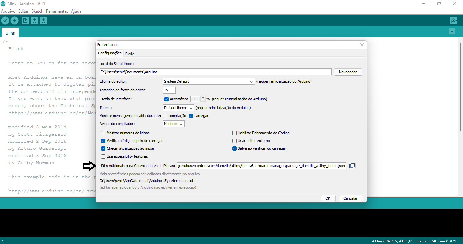463x244 pixels.
Task: Click the additional Boards Manager URLs field
Action: coord(261,166)
